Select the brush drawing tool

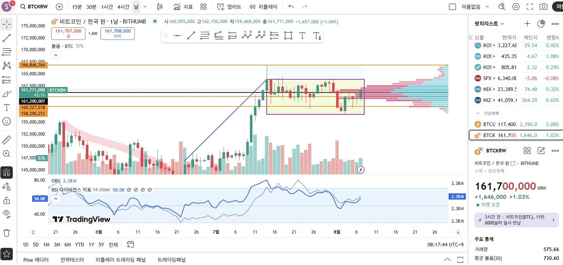[x=7, y=94]
